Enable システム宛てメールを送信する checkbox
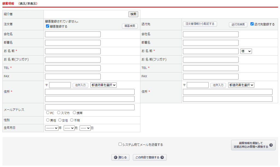 tap(120, 144)
